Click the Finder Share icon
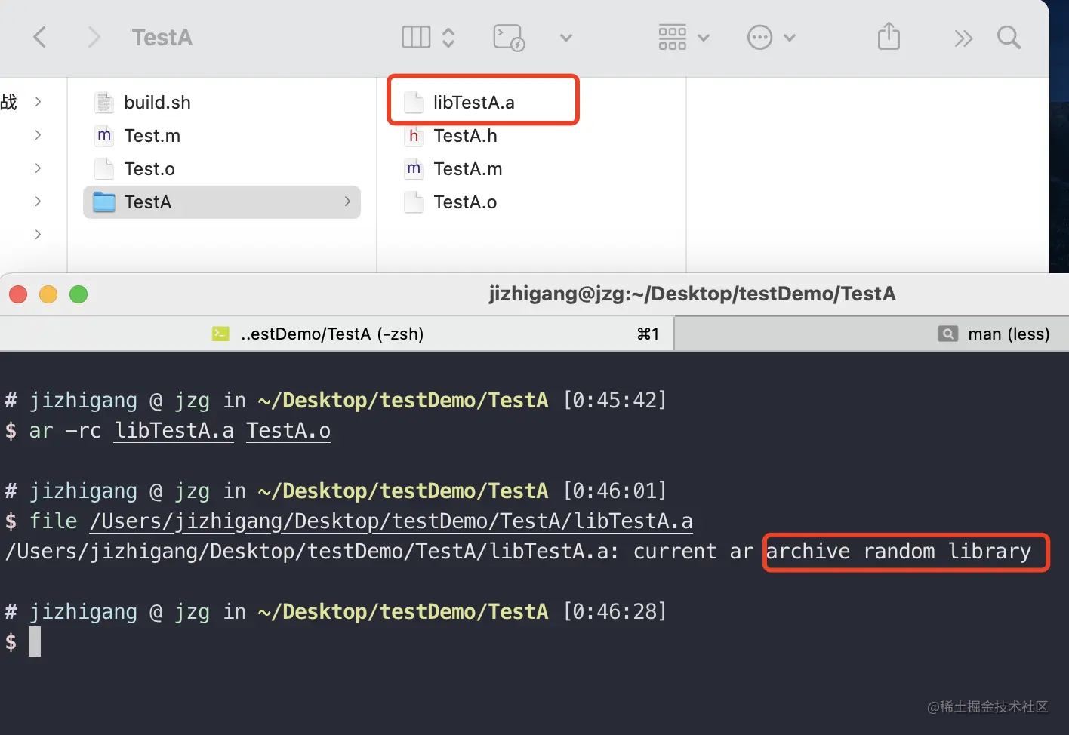This screenshot has height=735, width=1069. point(889,37)
